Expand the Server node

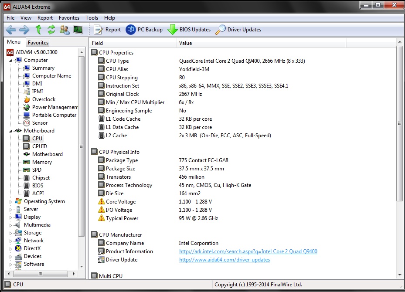10,210
